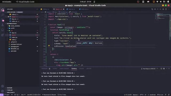
Task: Click Go Live in status bar
Action: click(x=160, y=95)
